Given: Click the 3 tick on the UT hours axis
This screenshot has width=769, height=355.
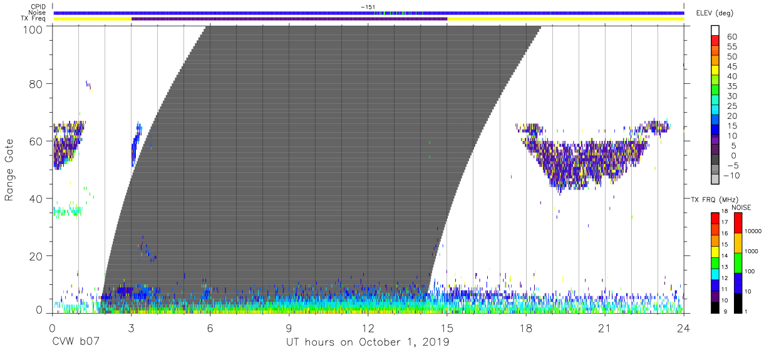Looking at the screenshot, I should pyautogui.click(x=131, y=328).
